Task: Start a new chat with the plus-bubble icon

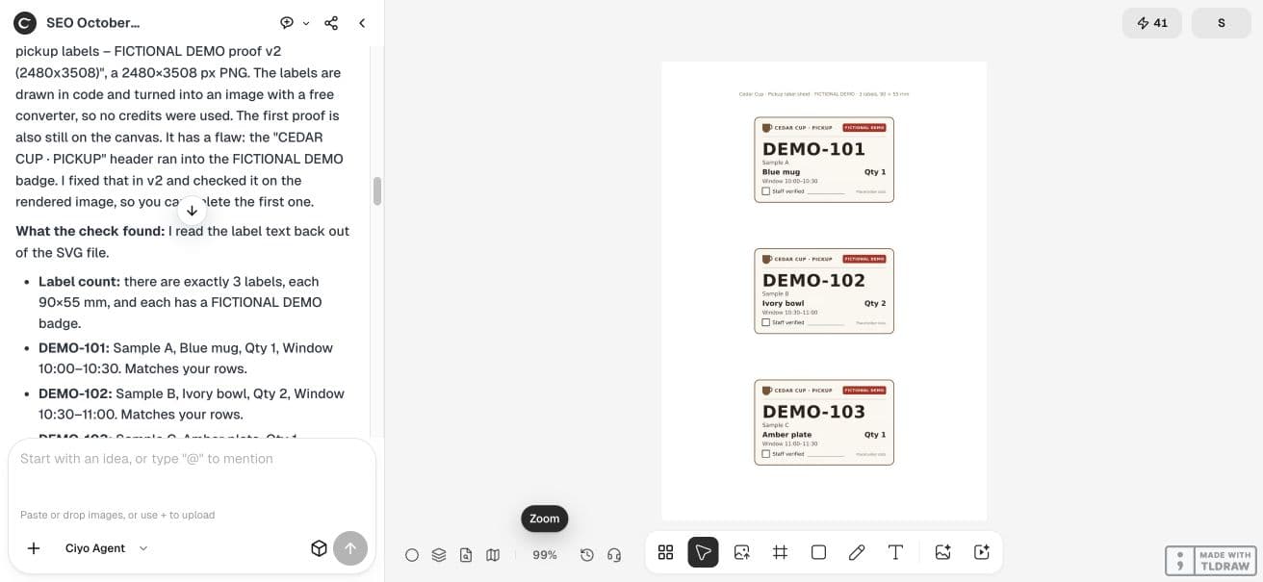Action: click(x=287, y=23)
